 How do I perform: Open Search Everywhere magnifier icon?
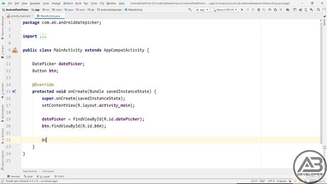(x=318, y=10)
